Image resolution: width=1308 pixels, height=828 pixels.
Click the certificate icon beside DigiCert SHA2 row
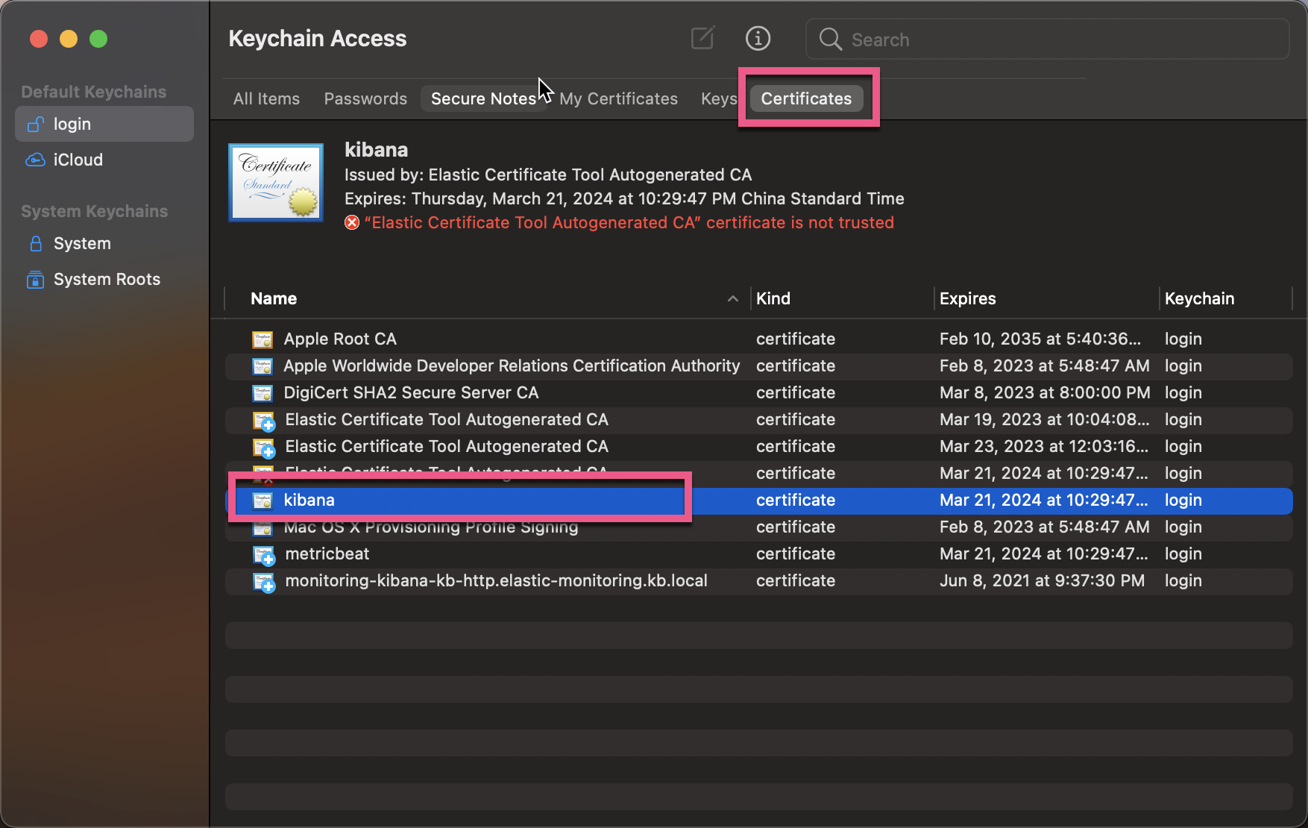pyautogui.click(x=262, y=393)
